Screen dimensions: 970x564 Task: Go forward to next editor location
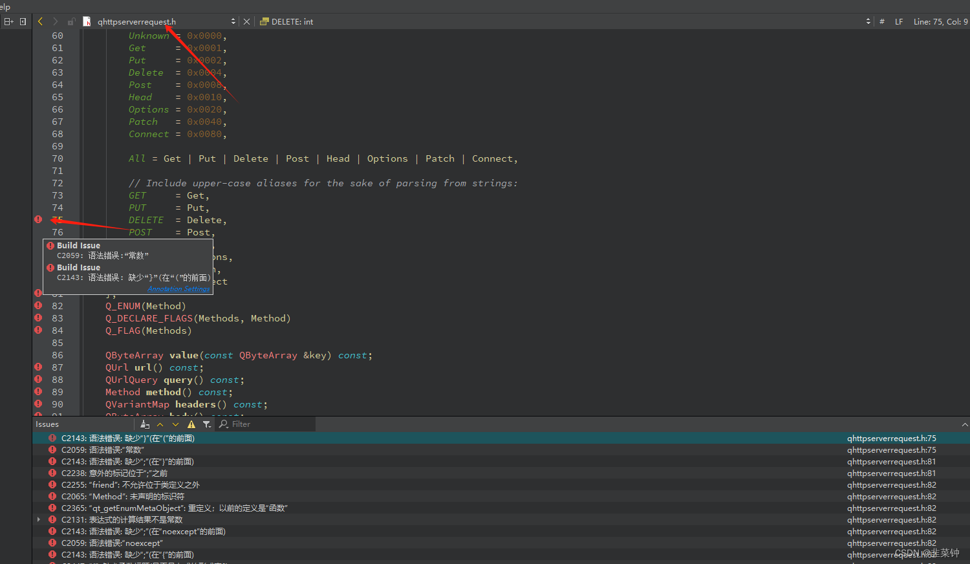pos(56,21)
